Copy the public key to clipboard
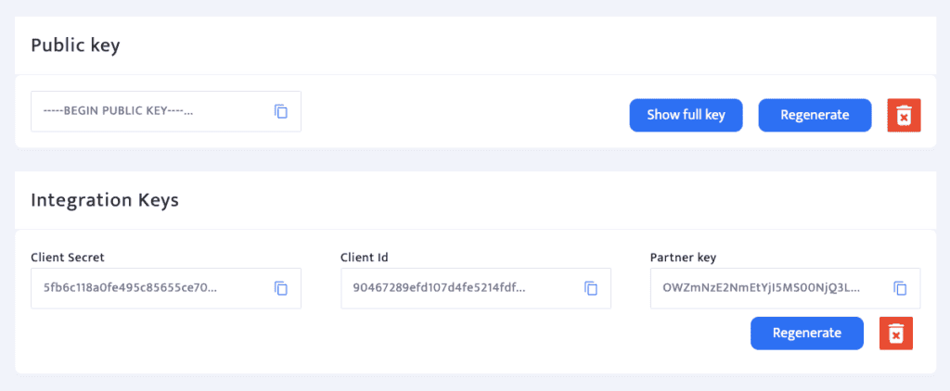The image size is (950, 391). (x=281, y=111)
